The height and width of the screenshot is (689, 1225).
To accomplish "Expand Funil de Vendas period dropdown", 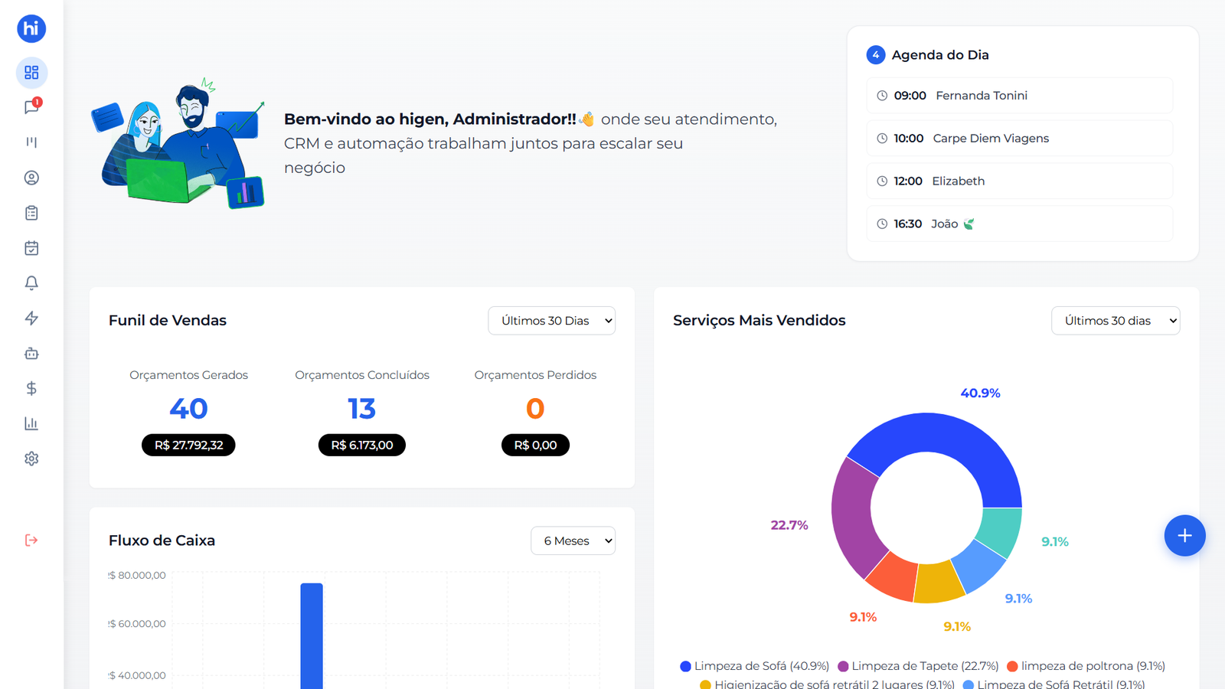I will (551, 321).
